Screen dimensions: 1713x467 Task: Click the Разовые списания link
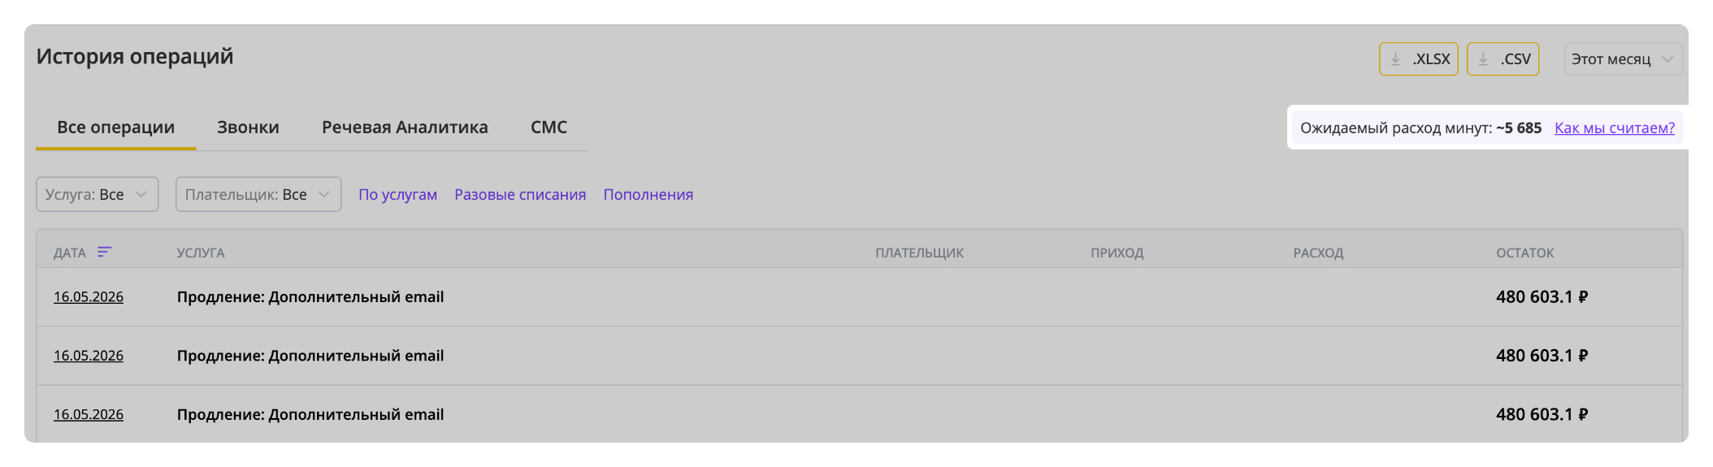(520, 195)
